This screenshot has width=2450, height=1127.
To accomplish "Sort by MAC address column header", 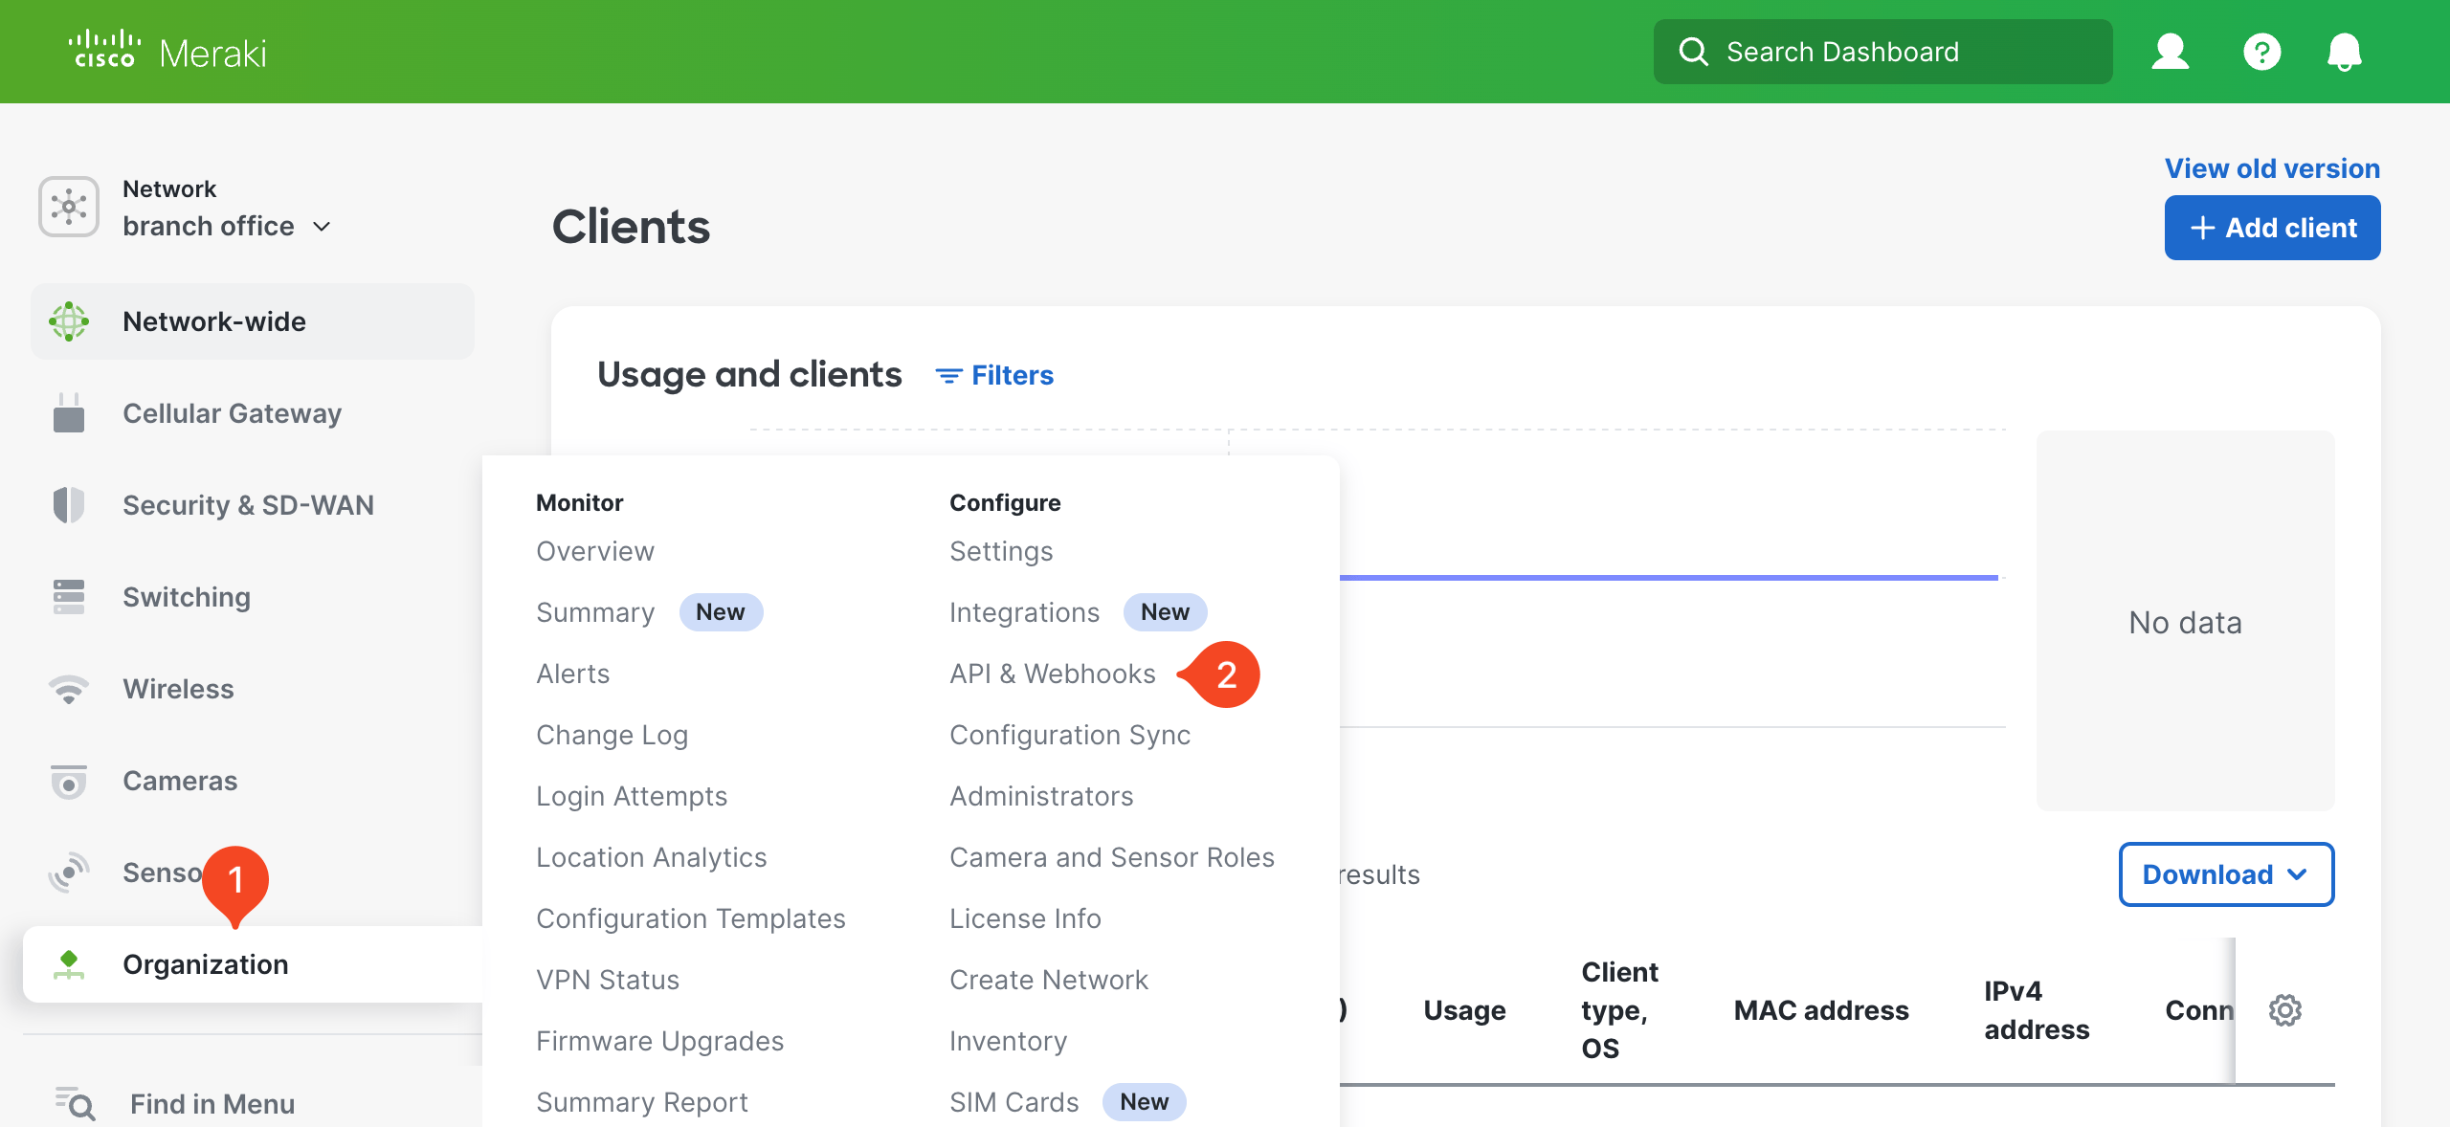I will (1821, 1010).
